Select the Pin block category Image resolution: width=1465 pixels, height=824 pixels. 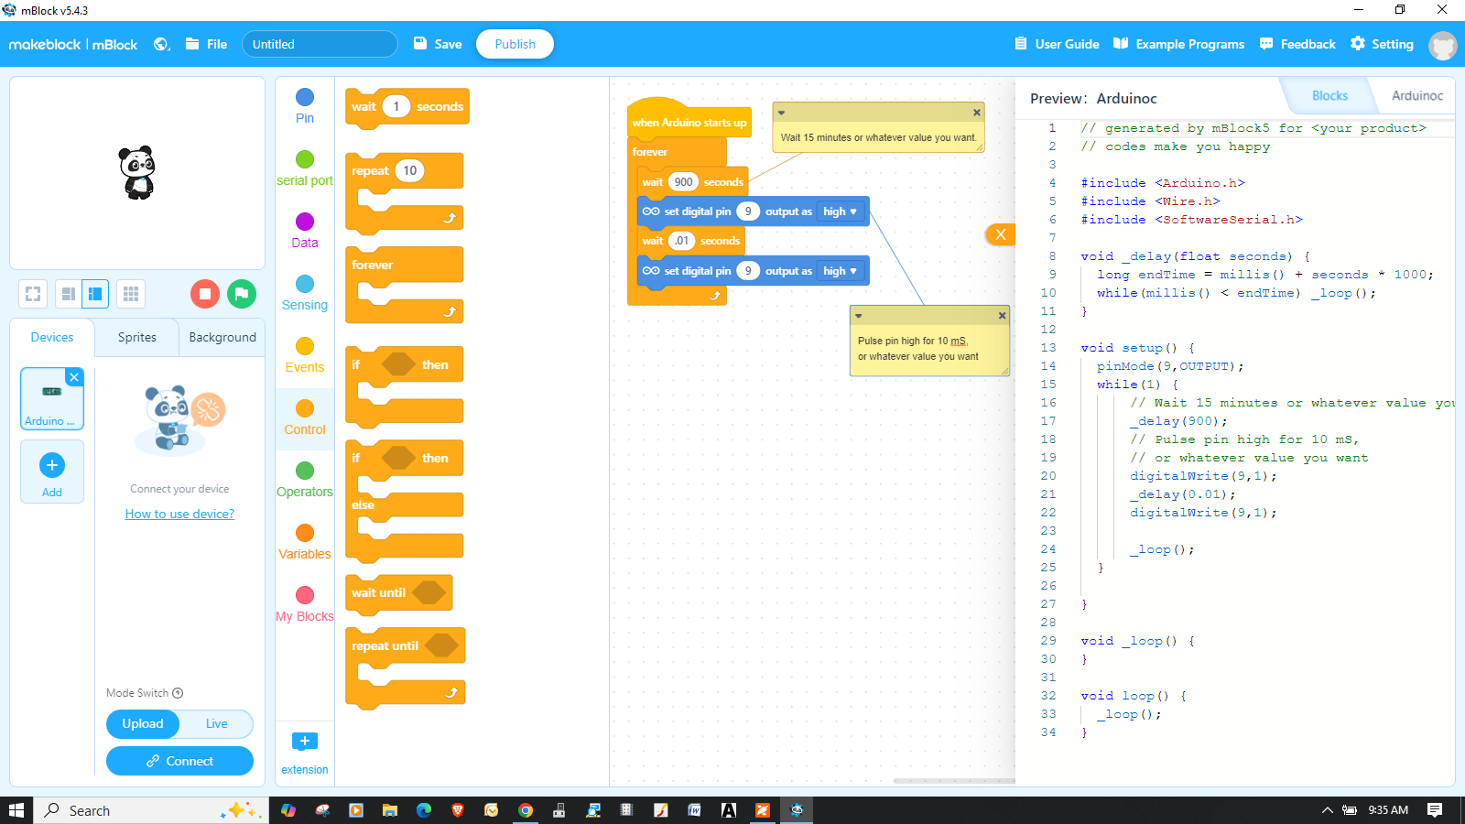tap(305, 106)
